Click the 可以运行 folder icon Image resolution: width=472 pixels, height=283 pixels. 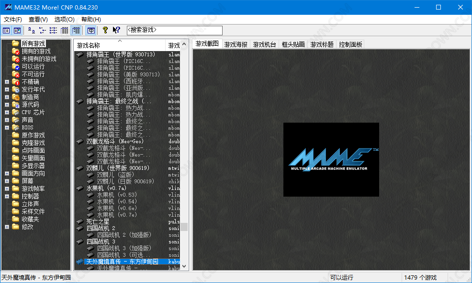click(16, 67)
